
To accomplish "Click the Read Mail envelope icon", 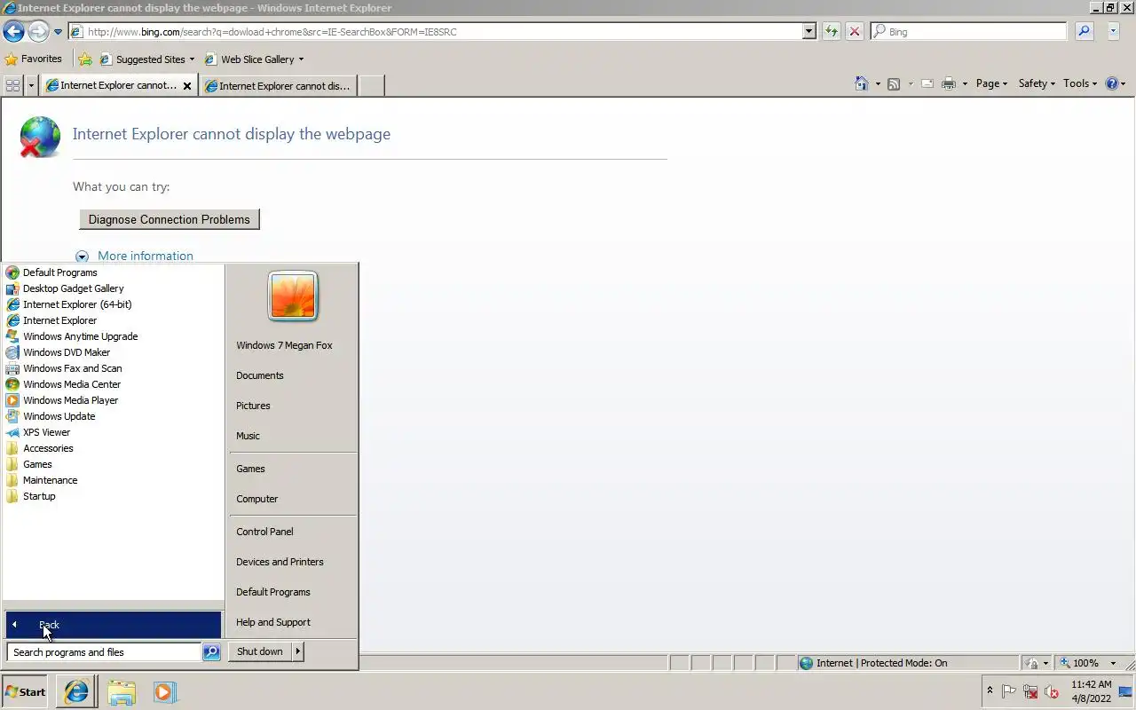I will click(x=927, y=83).
